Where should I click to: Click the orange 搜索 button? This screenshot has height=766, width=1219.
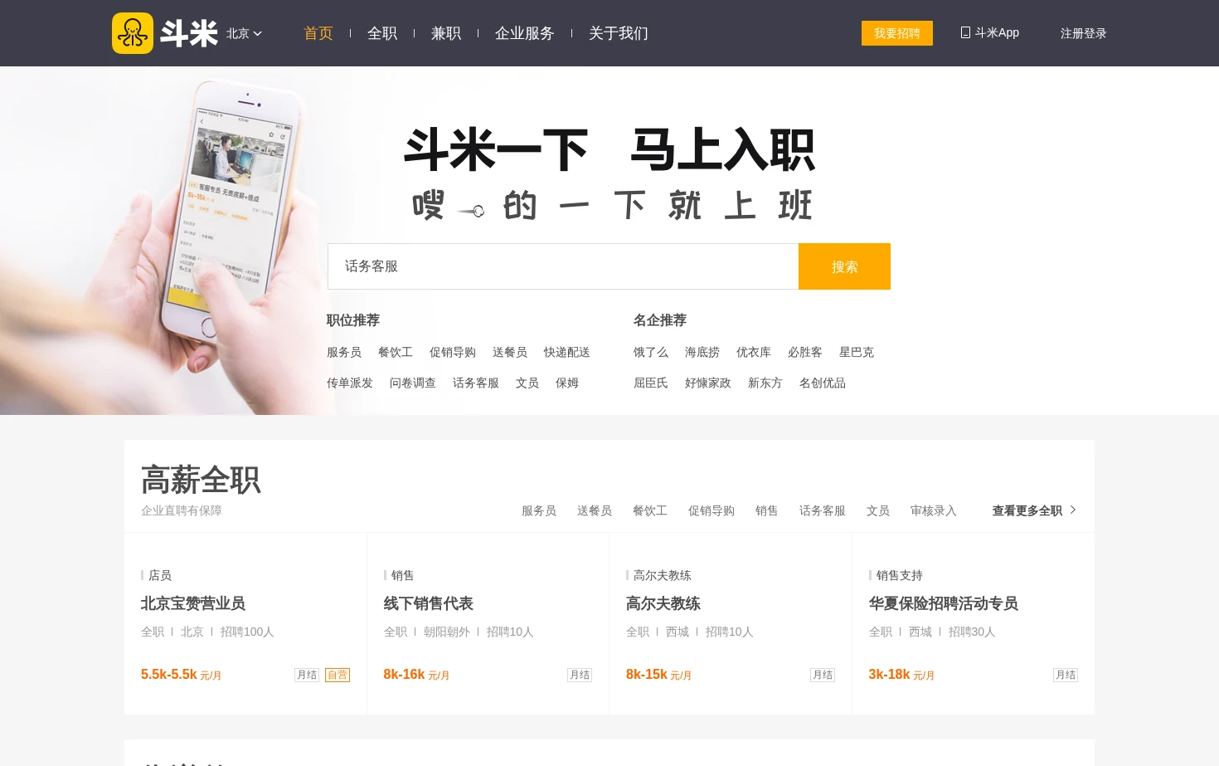(844, 266)
